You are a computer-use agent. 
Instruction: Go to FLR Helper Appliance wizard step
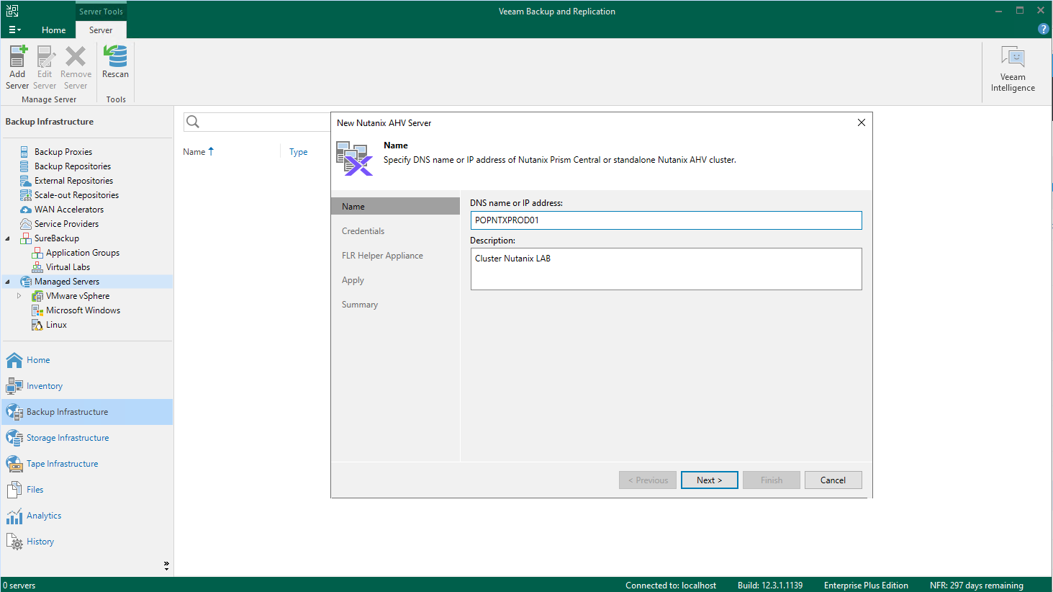[x=382, y=256]
